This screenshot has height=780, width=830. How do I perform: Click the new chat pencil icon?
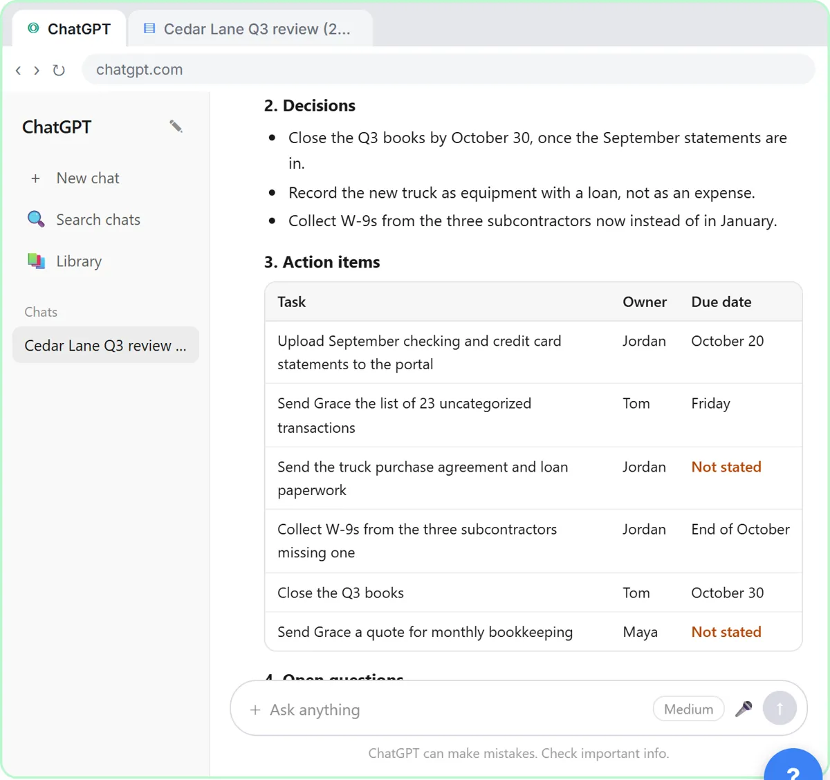[x=176, y=126]
